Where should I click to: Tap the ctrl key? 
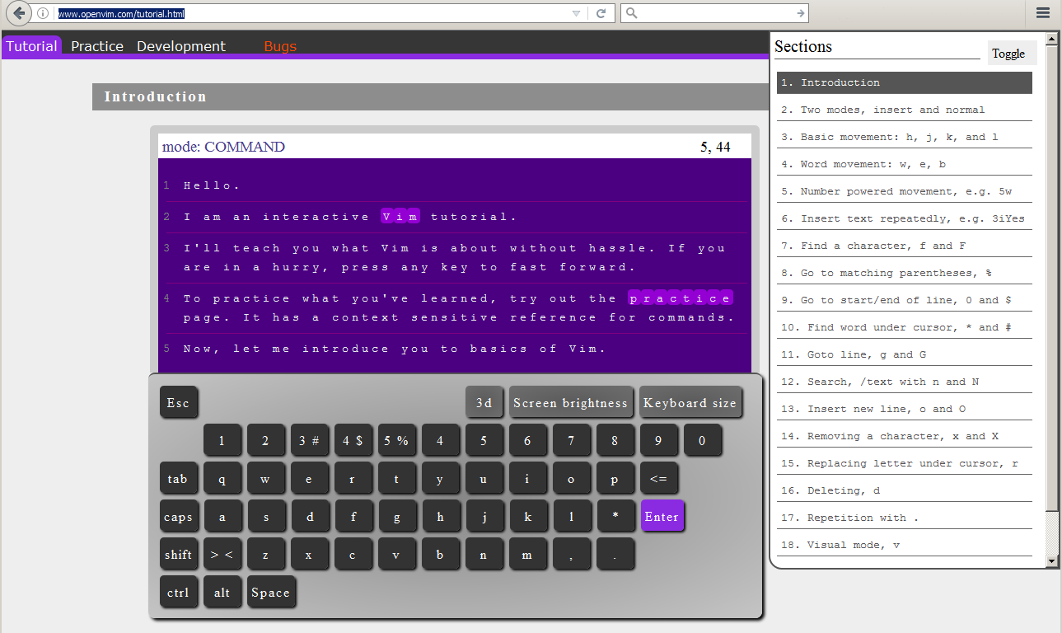[178, 592]
